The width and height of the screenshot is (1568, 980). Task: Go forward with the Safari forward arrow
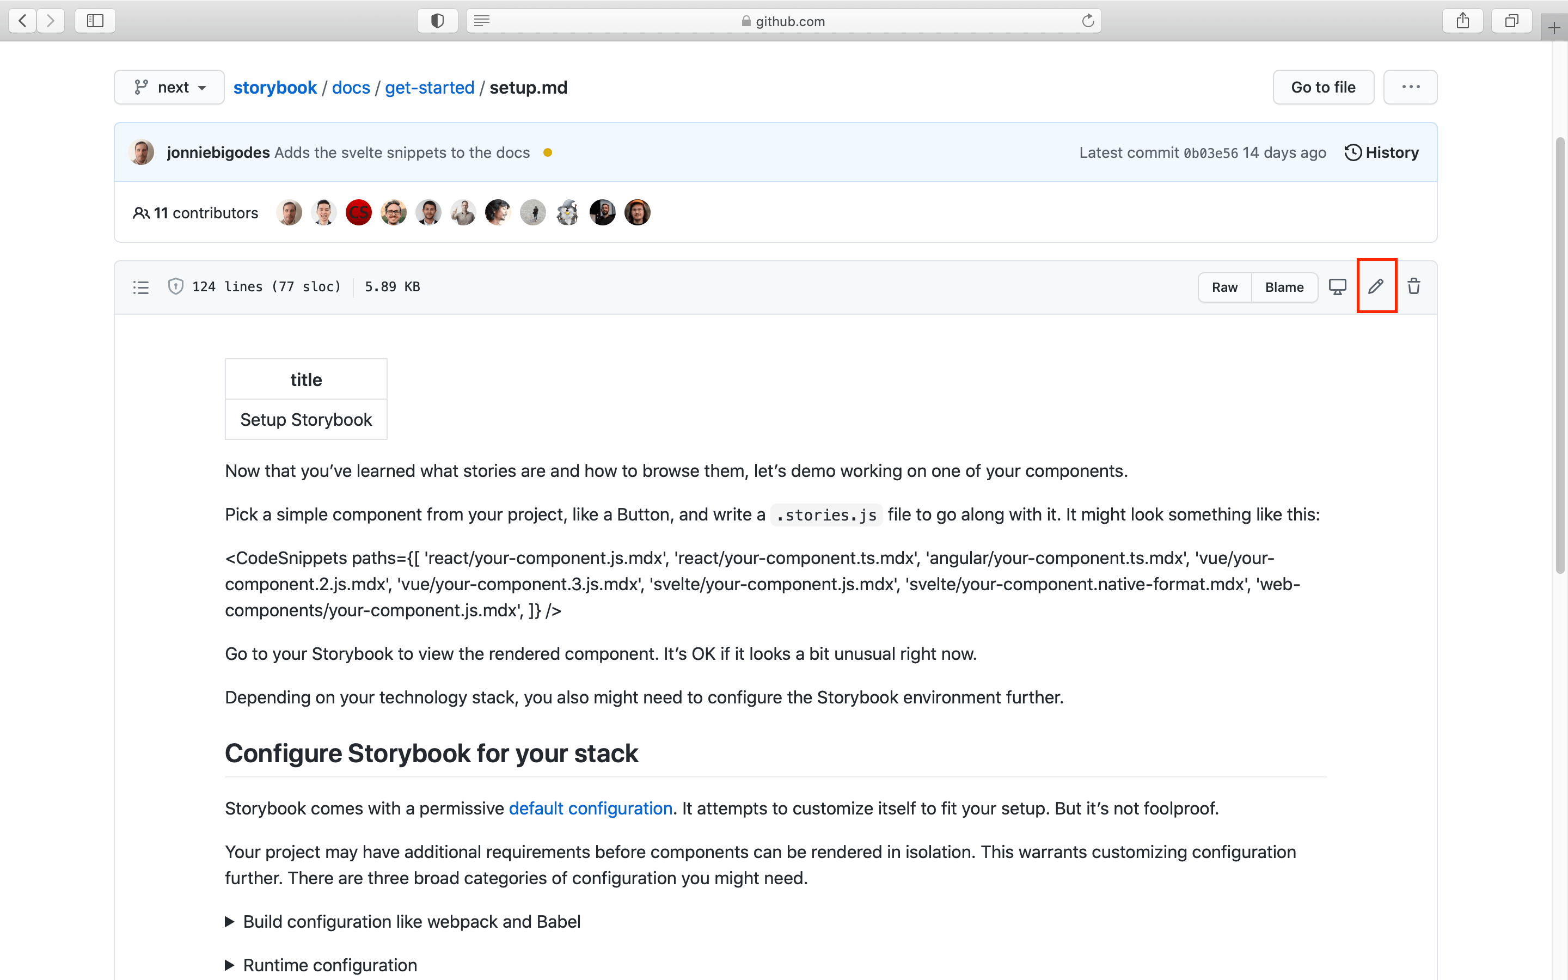click(x=51, y=21)
